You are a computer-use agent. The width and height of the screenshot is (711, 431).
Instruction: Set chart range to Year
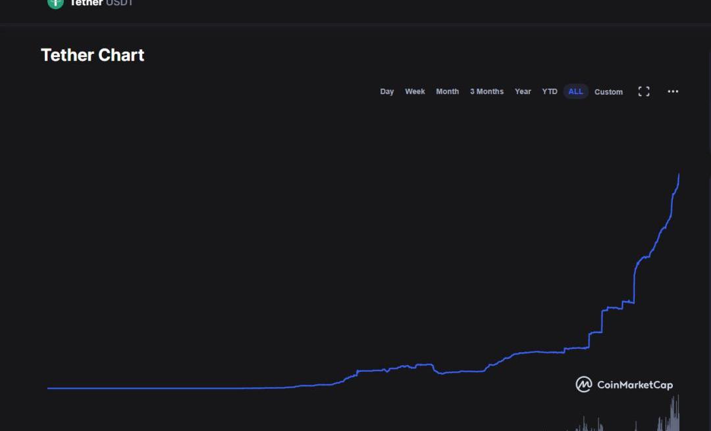coord(523,91)
